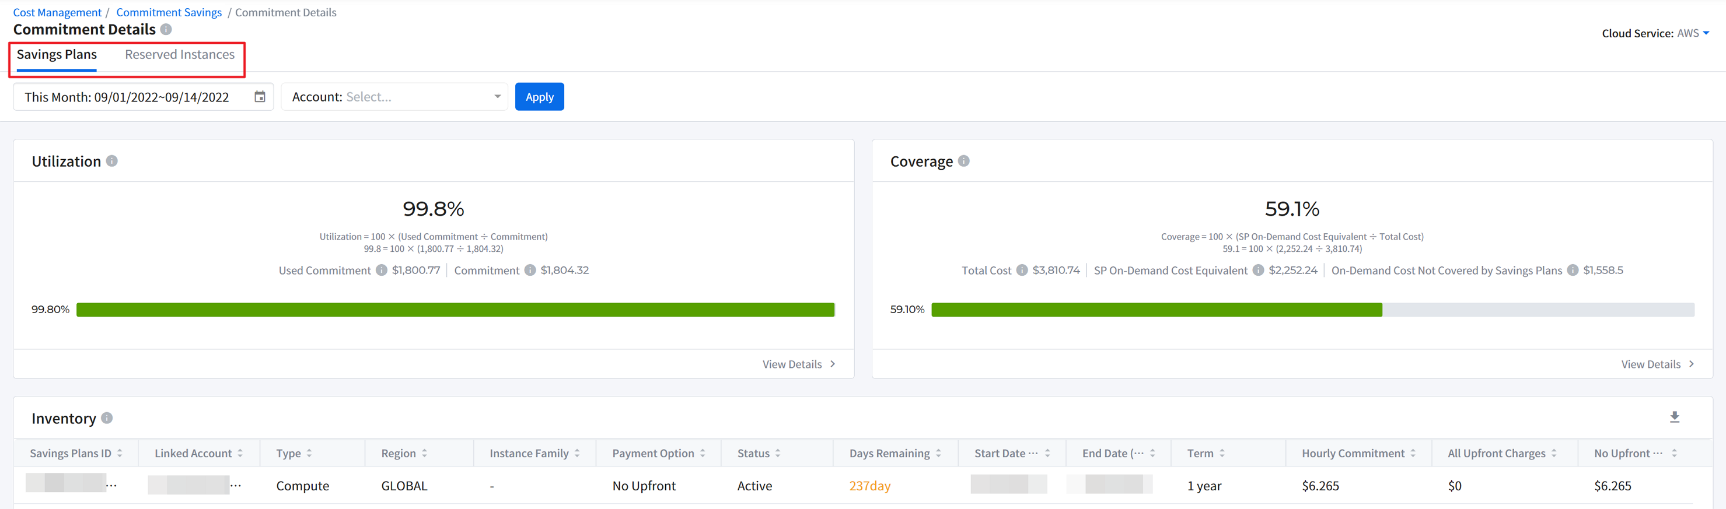Switch to the Reserved Instances tab

point(180,55)
